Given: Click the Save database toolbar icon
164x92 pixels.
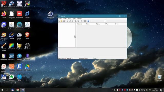Looking at the screenshot, I should point(64,21).
